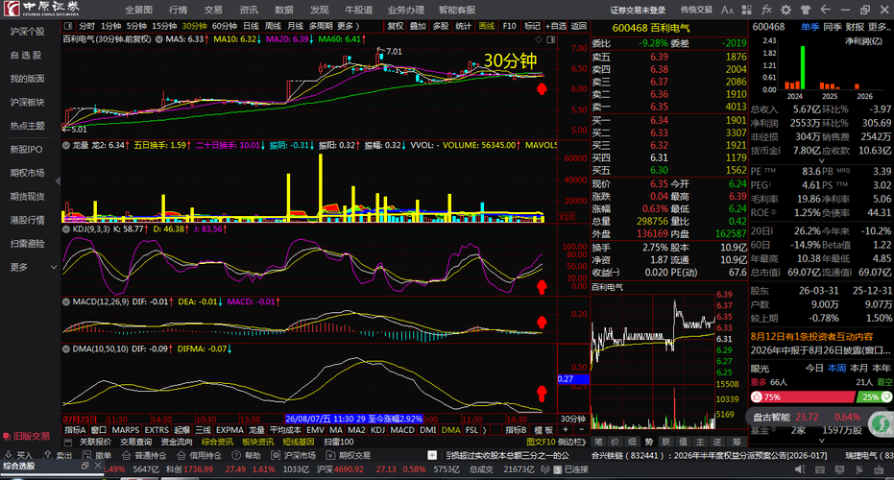Toggle the 龙量 indicator dot

(x=66, y=145)
